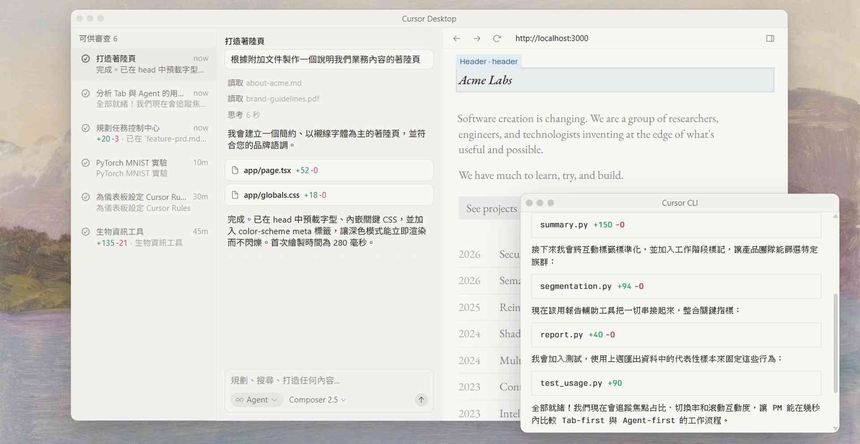
Task: Open the 為儀表板設定 Cursor Ru... task
Action: tap(144, 202)
